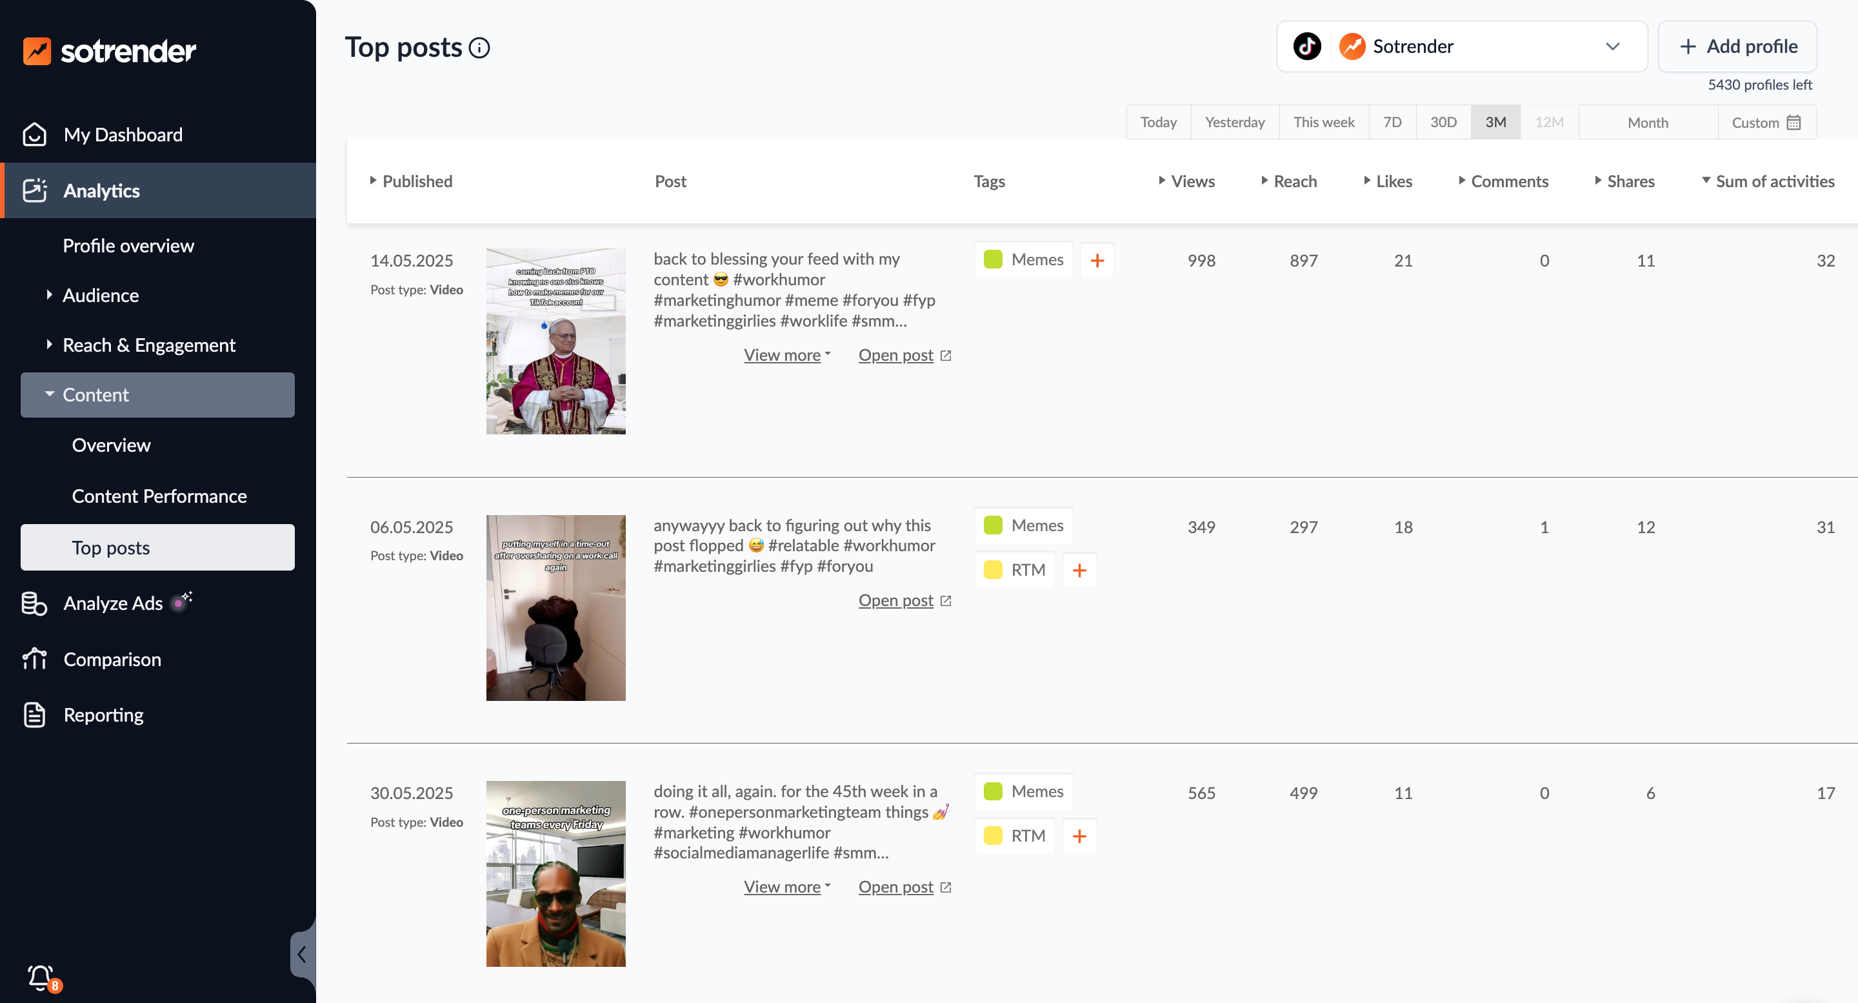Click the Sotrender logo
Viewport: 1858px width, 1003px height.
[x=110, y=50]
